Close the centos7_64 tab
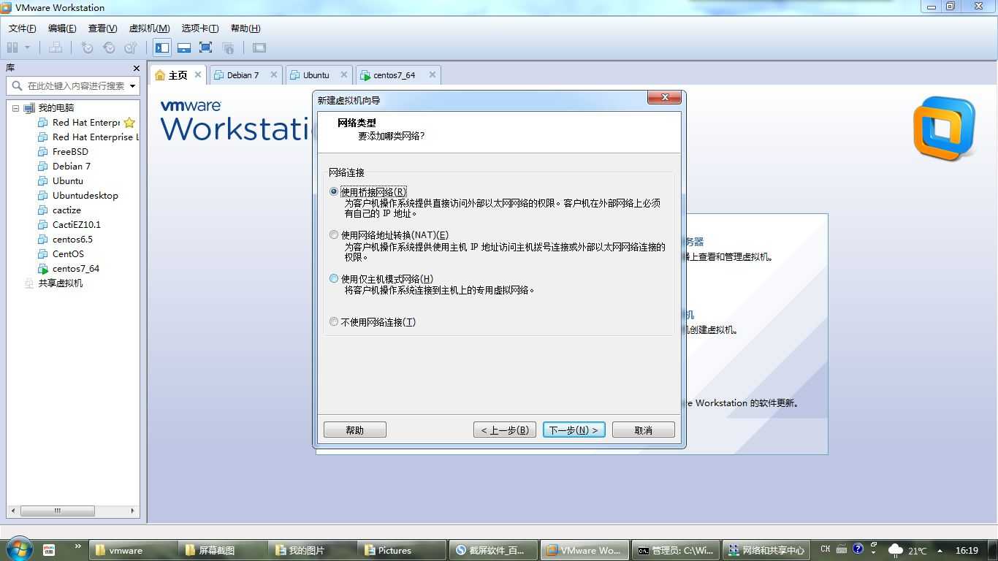This screenshot has height=561, width=998. tap(433, 75)
